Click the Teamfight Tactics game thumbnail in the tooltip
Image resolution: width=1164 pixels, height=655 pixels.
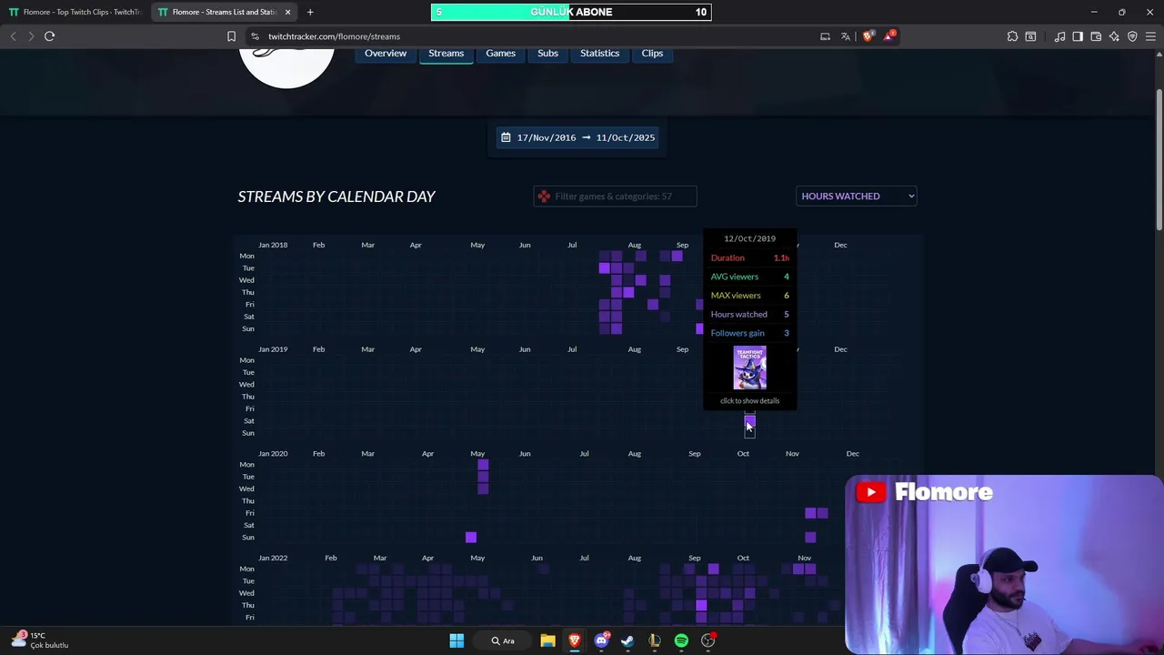(x=749, y=368)
